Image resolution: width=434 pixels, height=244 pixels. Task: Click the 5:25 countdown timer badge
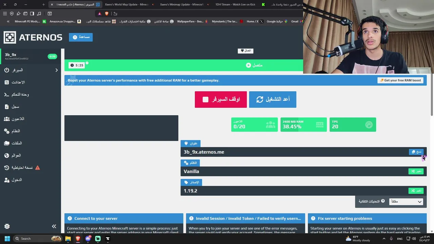[77, 65]
